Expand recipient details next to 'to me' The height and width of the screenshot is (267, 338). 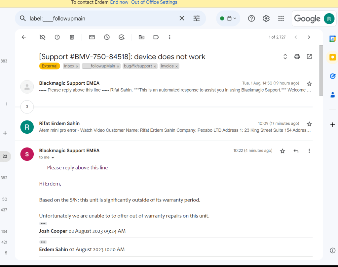[53, 157]
